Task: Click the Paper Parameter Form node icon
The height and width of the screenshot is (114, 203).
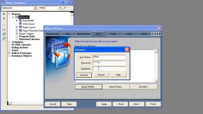Action: (20, 31)
